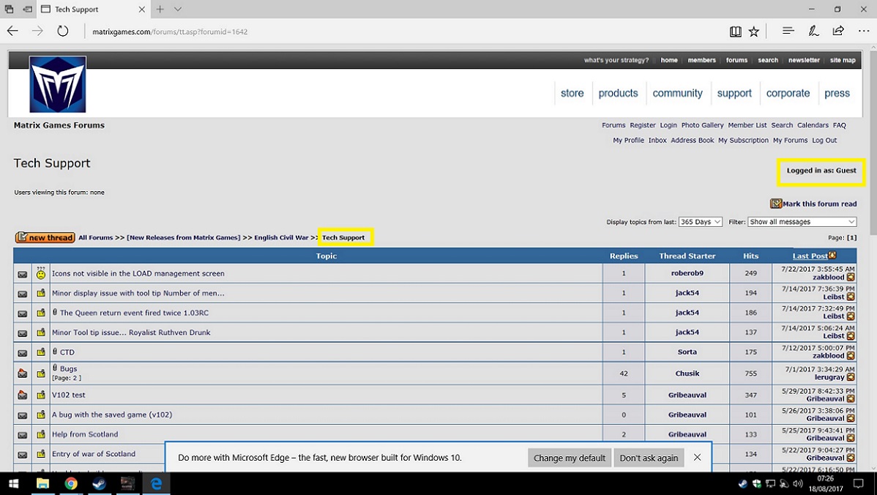The height and width of the screenshot is (495, 877).
Task: Click the site map link in top bar
Action: [x=843, y=60]
